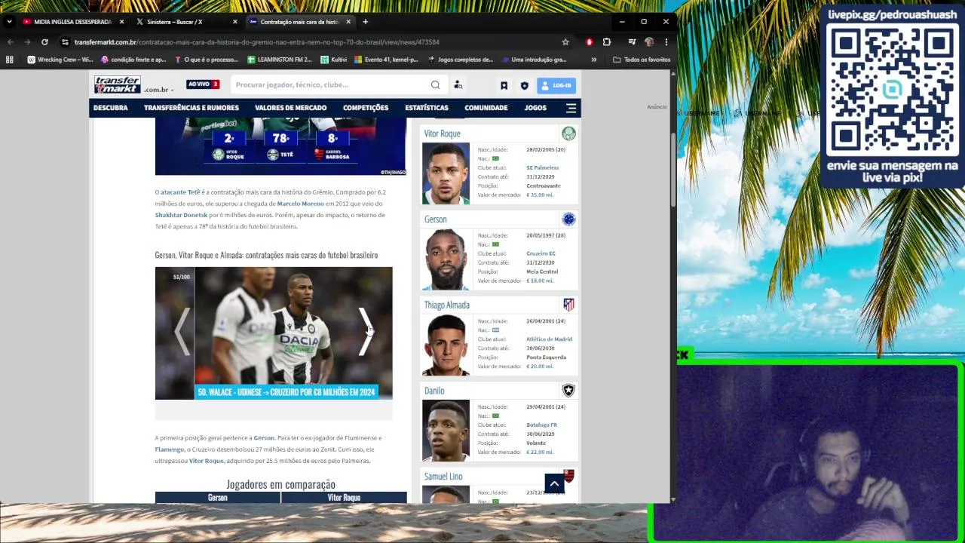The image size is (965, 543).
Task: Open the DESCUBRA menu
Action: 111,108
